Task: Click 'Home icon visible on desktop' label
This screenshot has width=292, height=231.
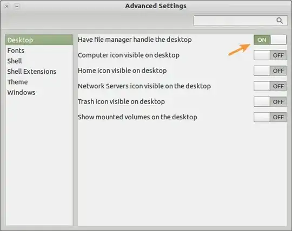Action: point(122,71)
